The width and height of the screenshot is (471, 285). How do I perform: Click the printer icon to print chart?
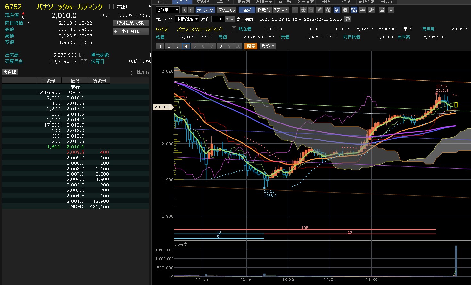tap(382, 10)
